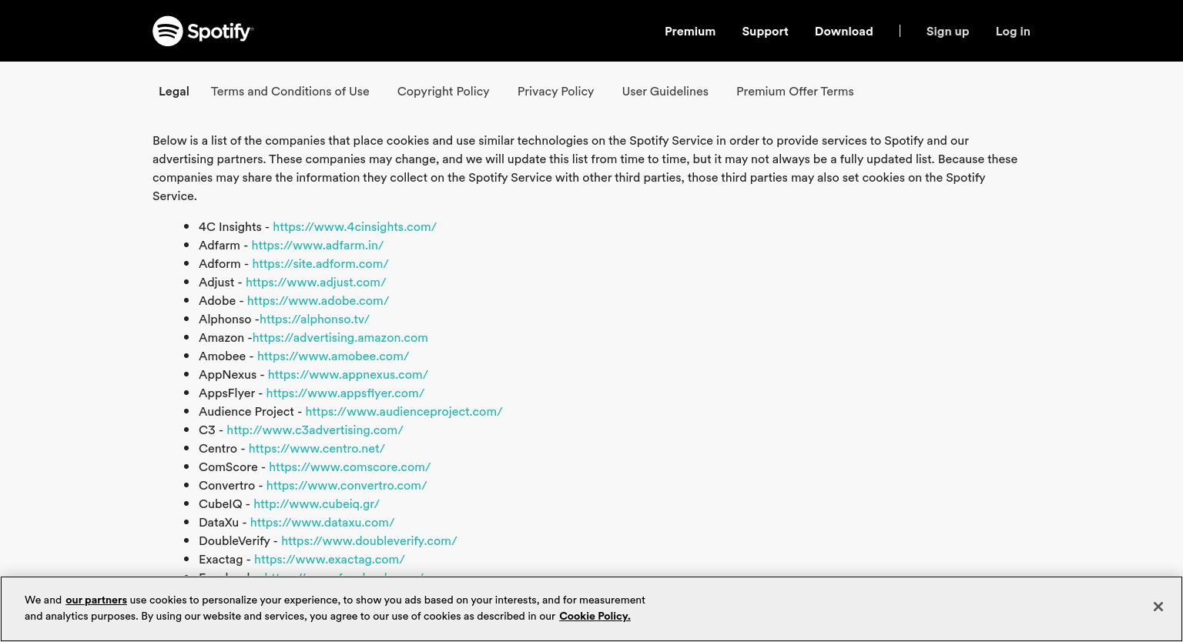Dismiss the cookie banner with the X icon
The image size is (1183, 642).
click(1158, 607)
